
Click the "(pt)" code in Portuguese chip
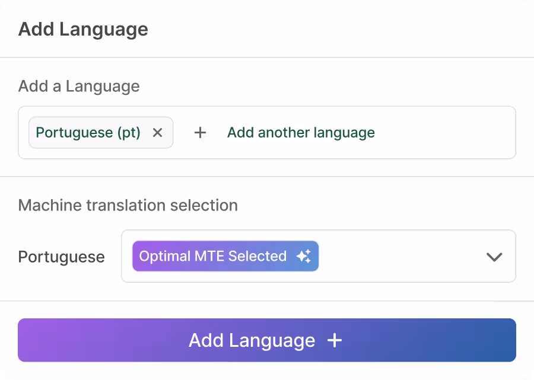tap(129, 133)
